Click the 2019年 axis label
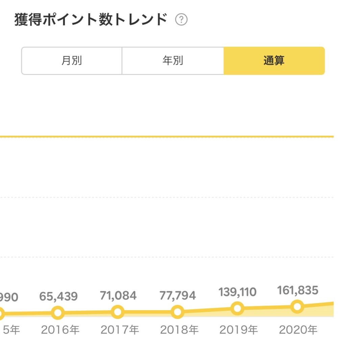This screenshot has width=346, height=346. tap(239, 330)
